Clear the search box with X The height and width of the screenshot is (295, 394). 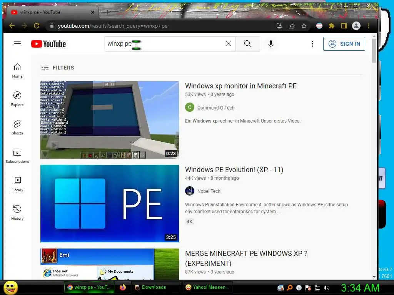point(229,44)
